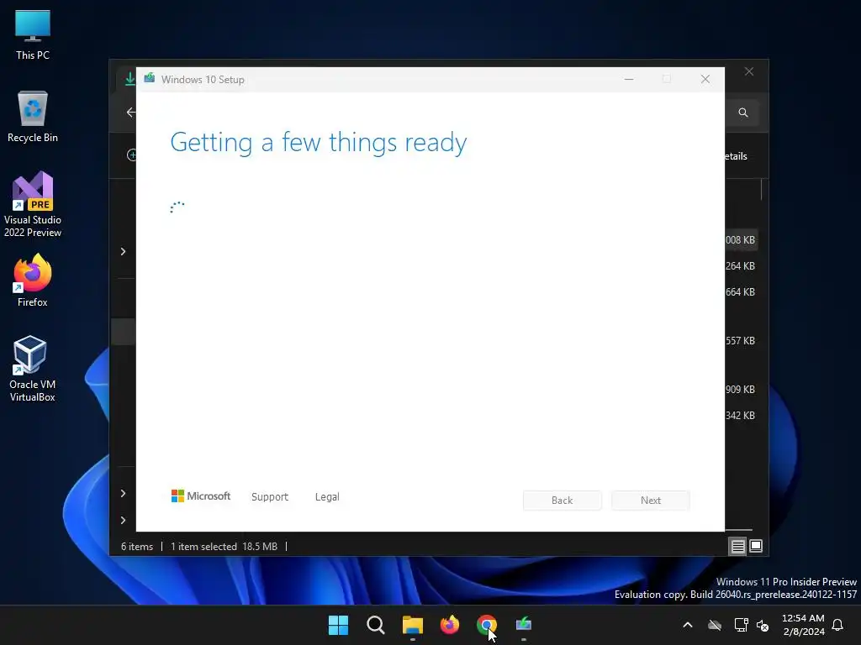
Task: Click the Microsoft logo in Setup
Action: [201, 496]
